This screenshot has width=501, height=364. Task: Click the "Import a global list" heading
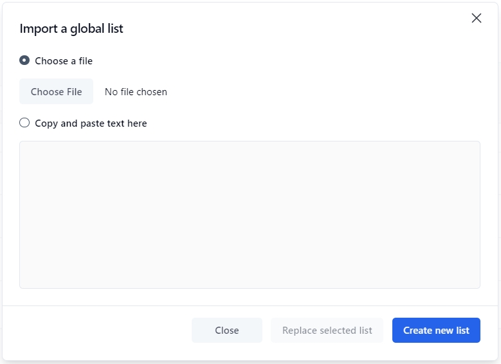coord(71,28)
